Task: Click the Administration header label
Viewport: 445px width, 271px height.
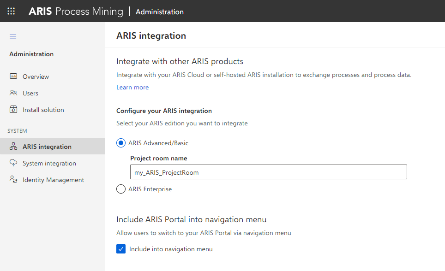Action: tap(160, 12)
